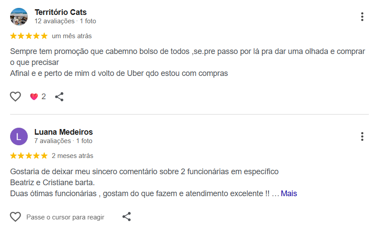Screen dimensions: 379x226
Task: Click "7 avaliações · 1 foto" text
Action: (x=63, y=141)
